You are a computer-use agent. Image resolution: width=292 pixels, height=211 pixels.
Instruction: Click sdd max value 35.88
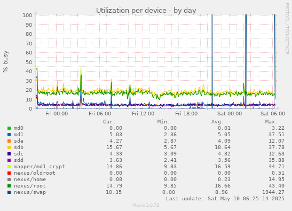(277, 160)
